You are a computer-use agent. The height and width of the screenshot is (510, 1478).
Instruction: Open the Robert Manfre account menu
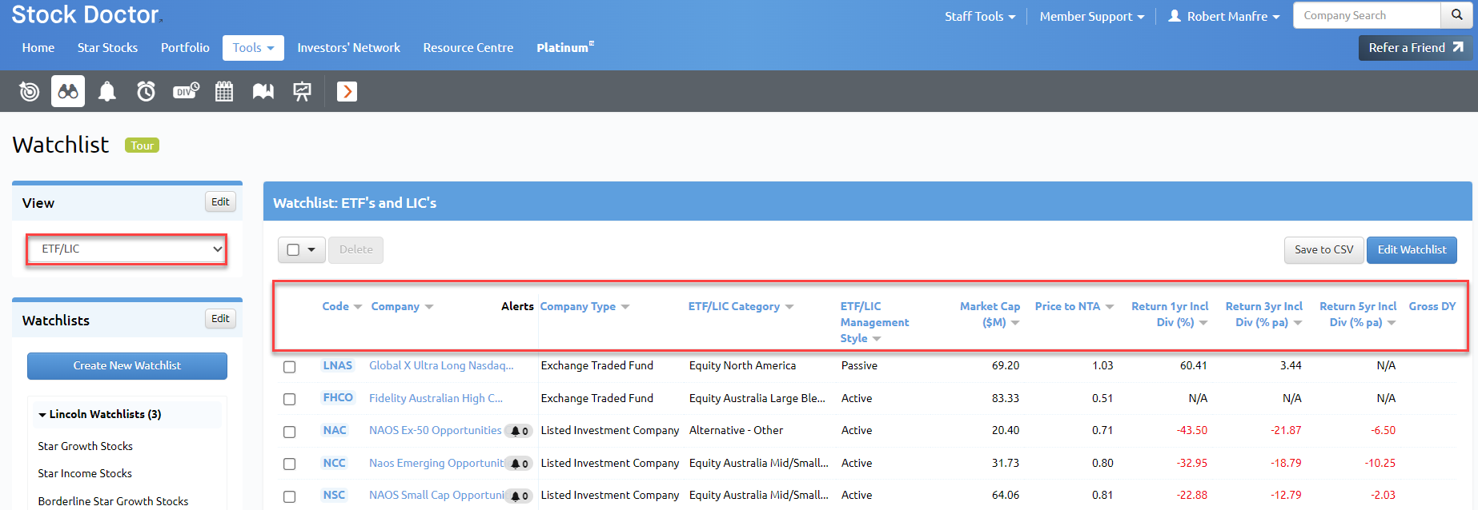[x=1224, y=16]
